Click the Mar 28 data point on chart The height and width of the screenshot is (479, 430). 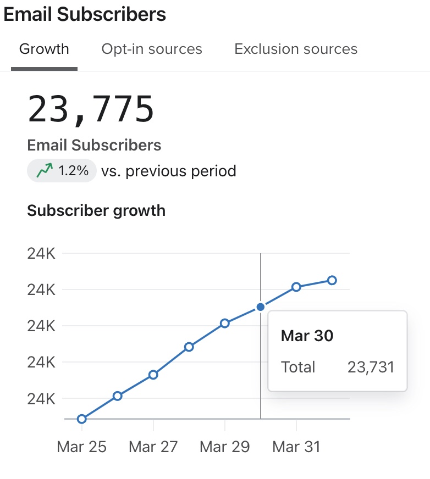(x=189, y=347)
